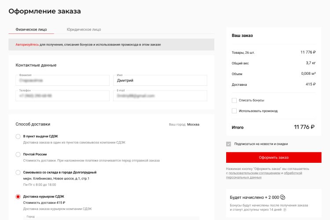This screenshot has height=220, width=330.
Task: Open the пользовательским соглашением link
Action: [x=254, y=173]
